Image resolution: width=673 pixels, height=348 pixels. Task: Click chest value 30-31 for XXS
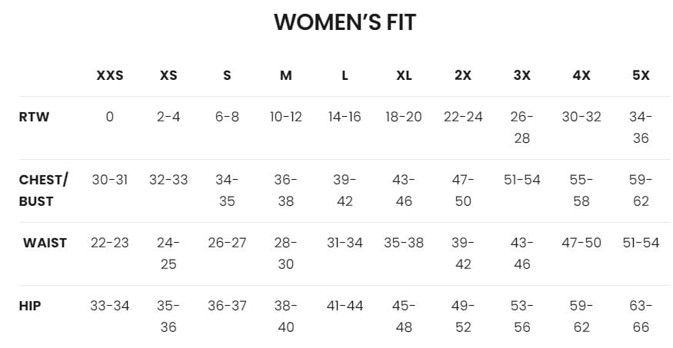(109, 180)
